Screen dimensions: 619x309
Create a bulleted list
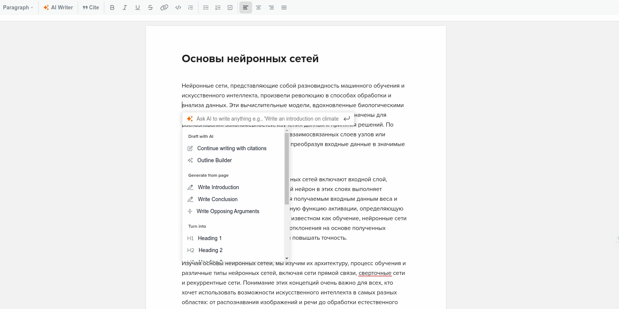coord(206,7)
